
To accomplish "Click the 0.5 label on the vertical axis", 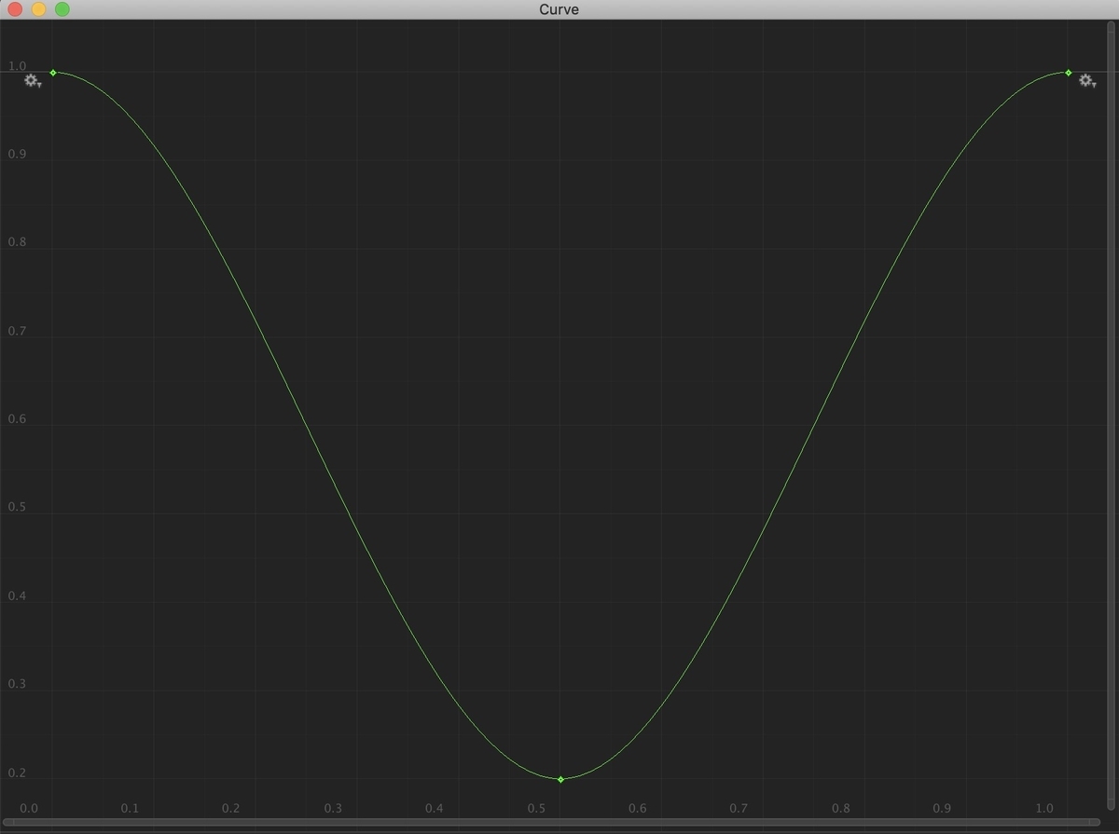I will [17, 508].
